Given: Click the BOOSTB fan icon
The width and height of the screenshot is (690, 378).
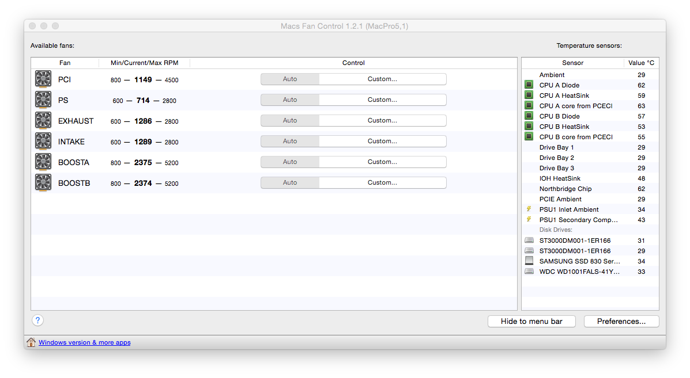Looking at the screenshot, I should point(43,182).
